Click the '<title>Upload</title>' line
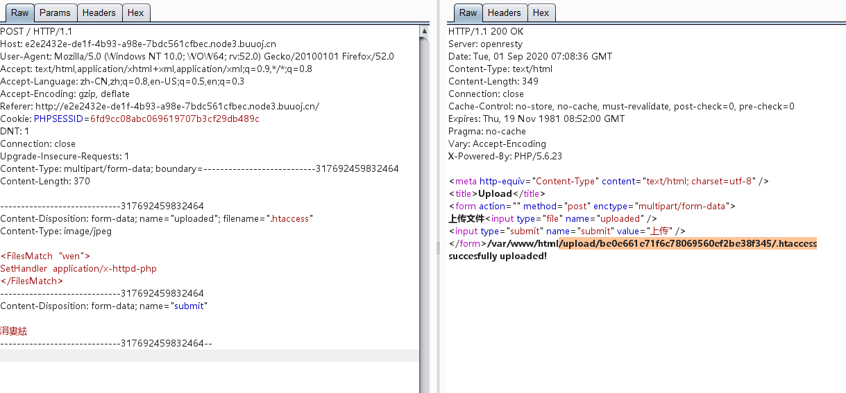Viewport: 846px width, 393px height. coord(497,193)
